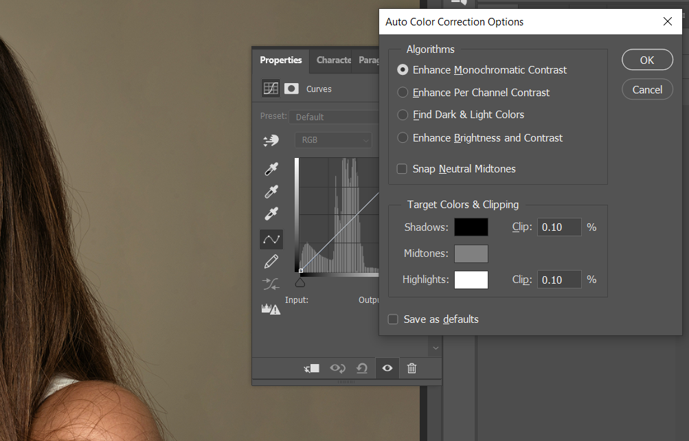This screenshot has height=441, width=689.
Task: Click OK in Auto Color Correction Options
Action: pos(647,60)
